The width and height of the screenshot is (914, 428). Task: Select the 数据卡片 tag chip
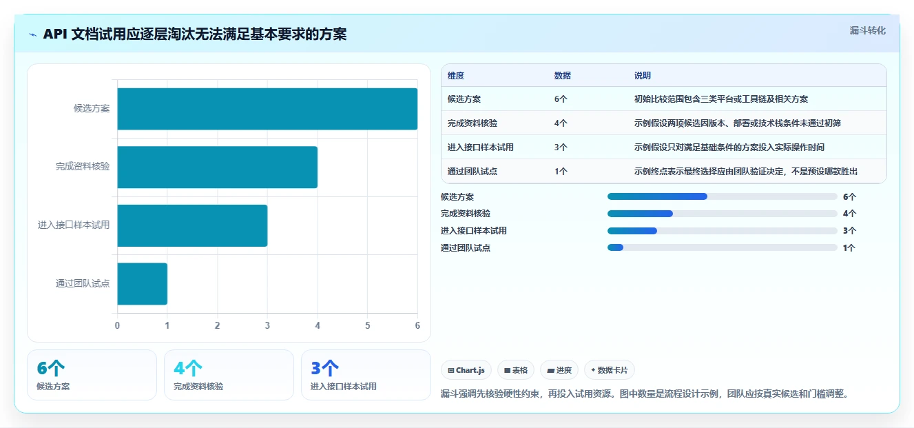(x=610, y=370)
